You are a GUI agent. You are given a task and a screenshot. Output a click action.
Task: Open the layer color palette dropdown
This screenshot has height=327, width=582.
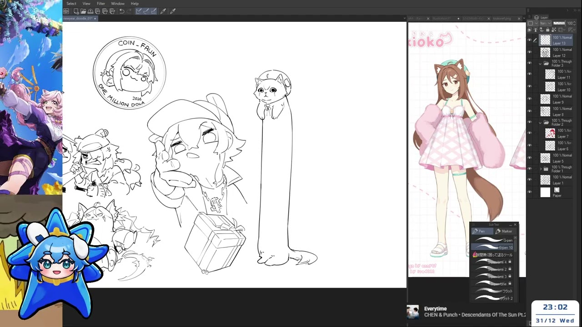click(x=533, y=23)
